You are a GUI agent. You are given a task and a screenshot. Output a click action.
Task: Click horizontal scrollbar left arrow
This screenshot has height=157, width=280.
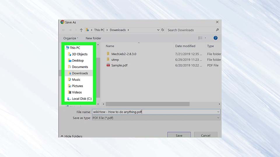[103, 104]
